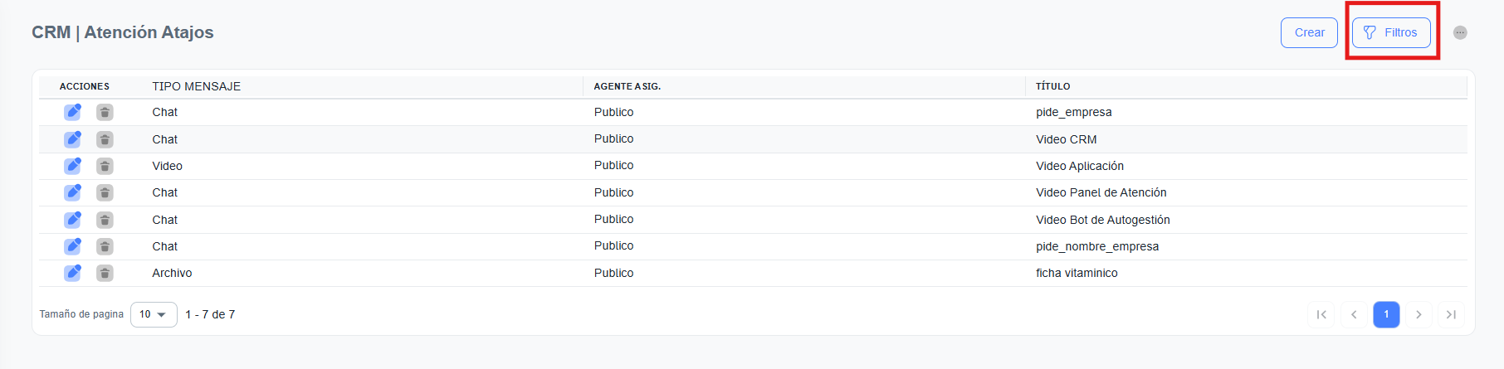This screenshot has height=369, width=1504.
Task: Select page 1 in pagination
Action: pyautogui.click(x=1386, y=314)
